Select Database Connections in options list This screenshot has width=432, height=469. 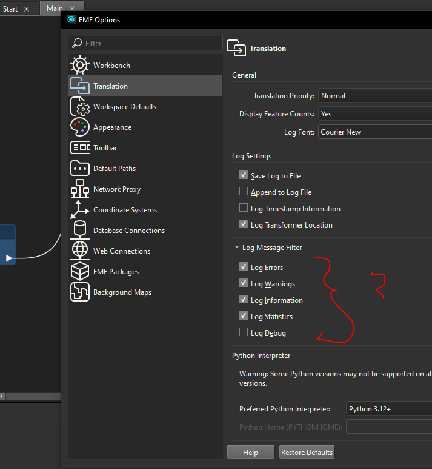pyautogui.click(x=145, y=231)
